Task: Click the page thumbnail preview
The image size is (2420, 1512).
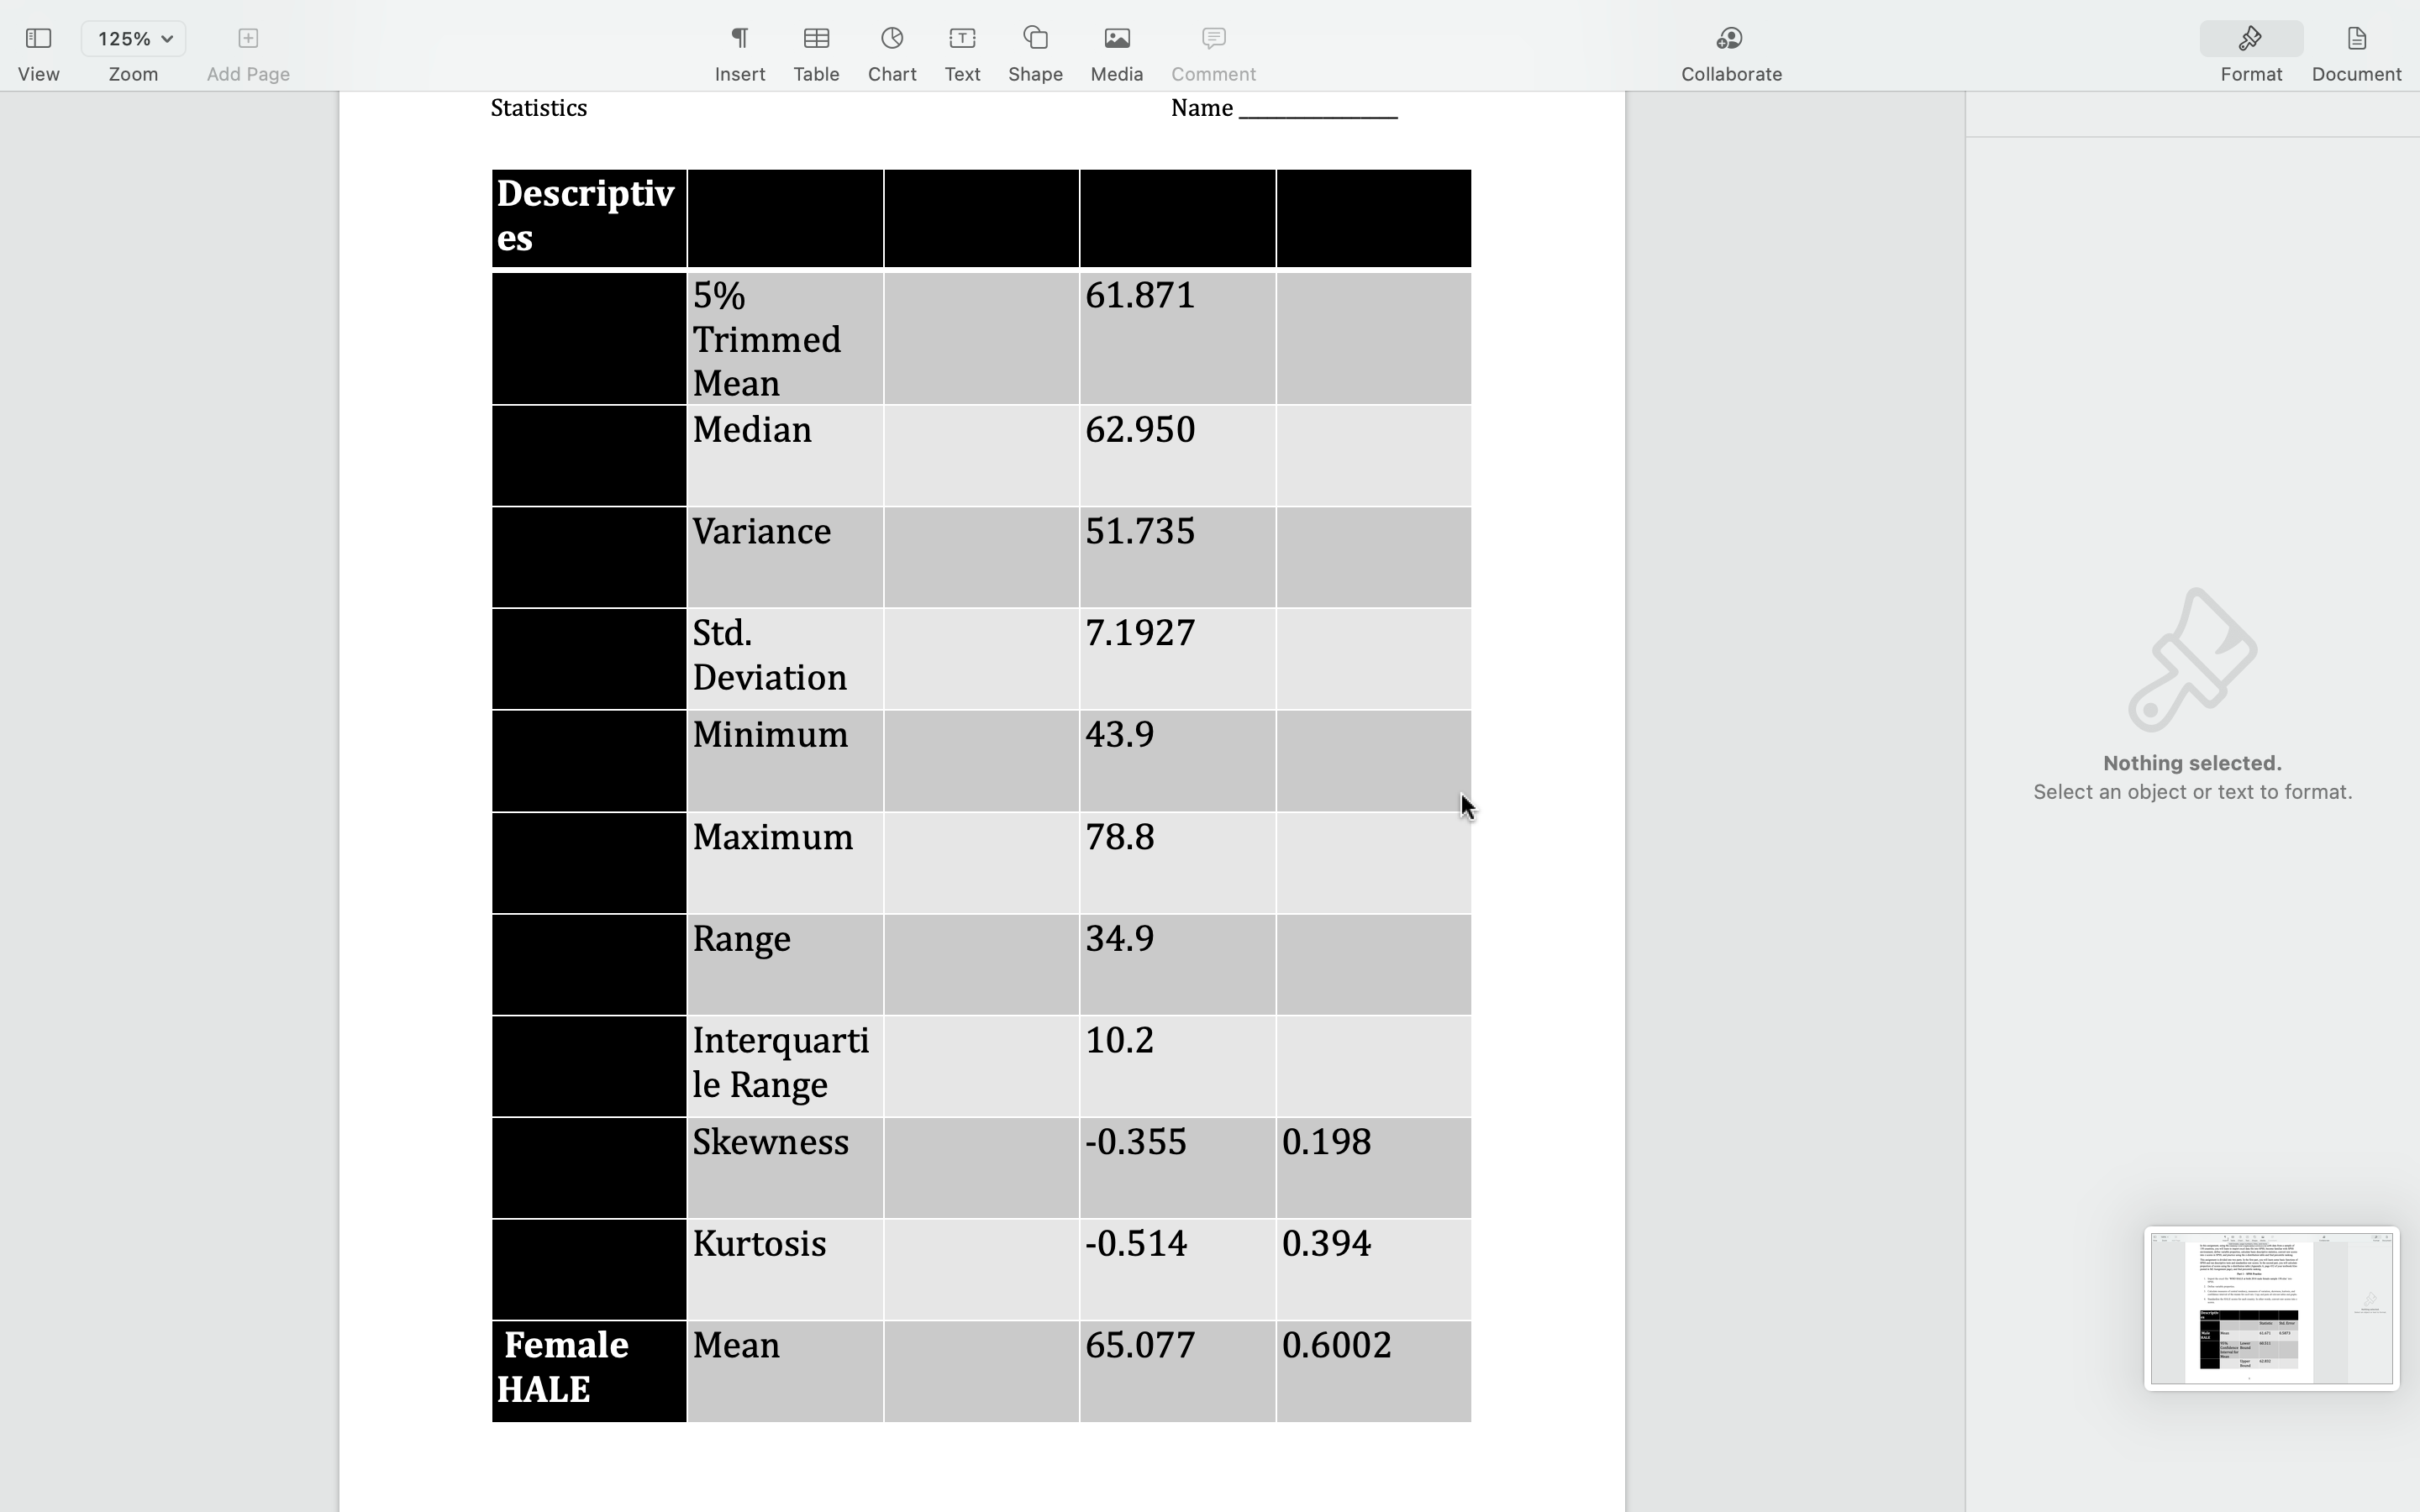Action: [x=2269, y=1309]
